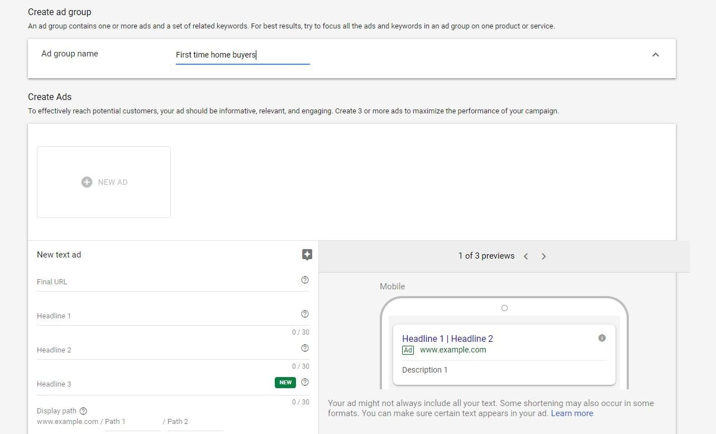This screenshot has width=716, height=434.
Task: Click the plus icon on NEW AD card
Action: [x=87, y=182]
